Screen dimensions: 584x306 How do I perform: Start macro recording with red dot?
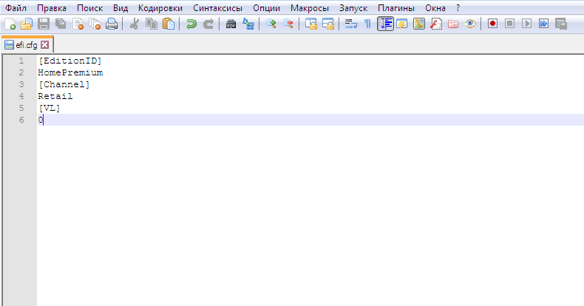click(x=492, y=24)
